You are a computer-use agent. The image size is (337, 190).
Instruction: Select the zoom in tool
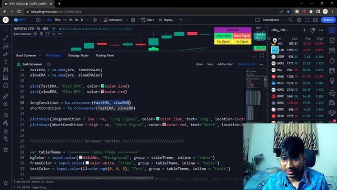[6, 104]
